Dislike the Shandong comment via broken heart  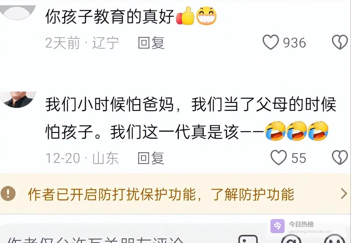(340, 157)
